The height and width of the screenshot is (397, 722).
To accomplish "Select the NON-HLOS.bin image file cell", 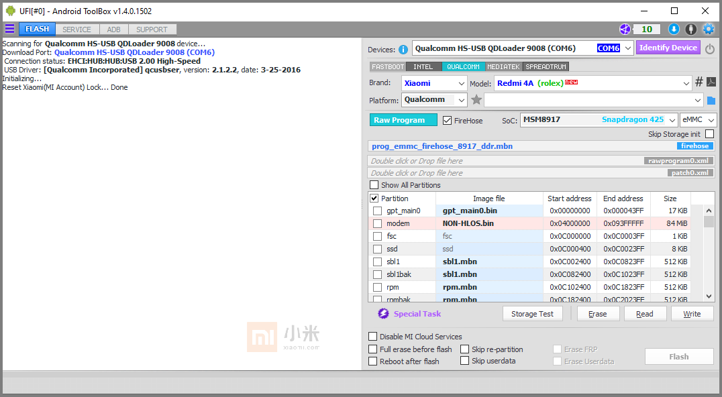I will click(489, 223).
